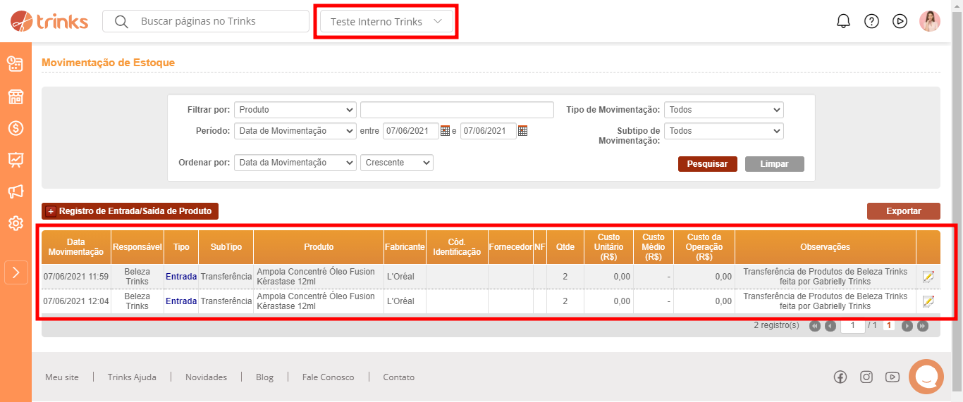Screen dimensions: 963x402
Task: Click Registro de Entrada/Saída de Produto
Action: coord(130,211)
